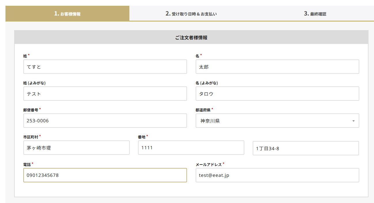The height and width of the screenshot is (203, 374).
Task: Click the 名 (よみがな) field with タロウ
Action: tap(277, 94)
